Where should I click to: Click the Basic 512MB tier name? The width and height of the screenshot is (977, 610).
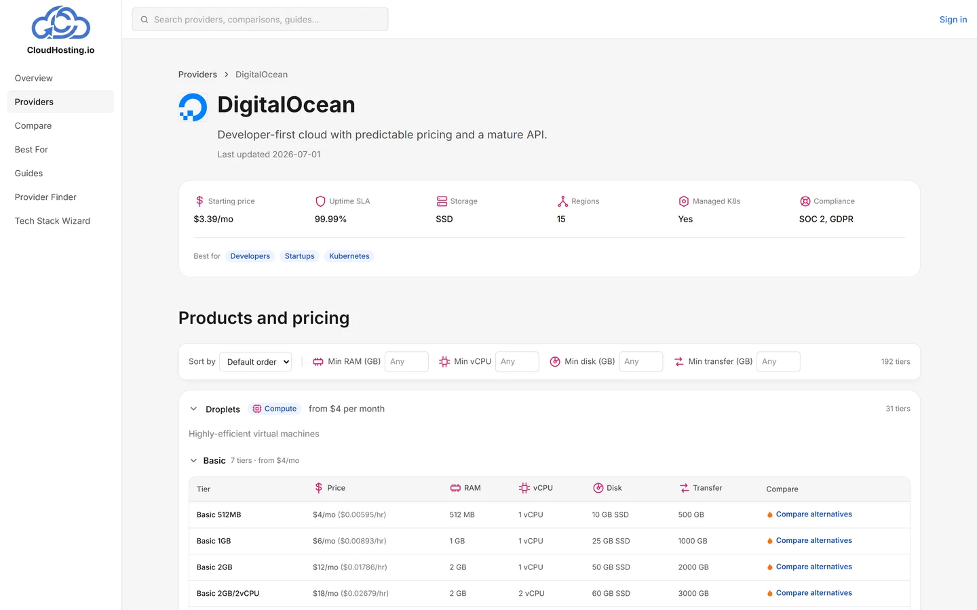[x=218, y=515]
